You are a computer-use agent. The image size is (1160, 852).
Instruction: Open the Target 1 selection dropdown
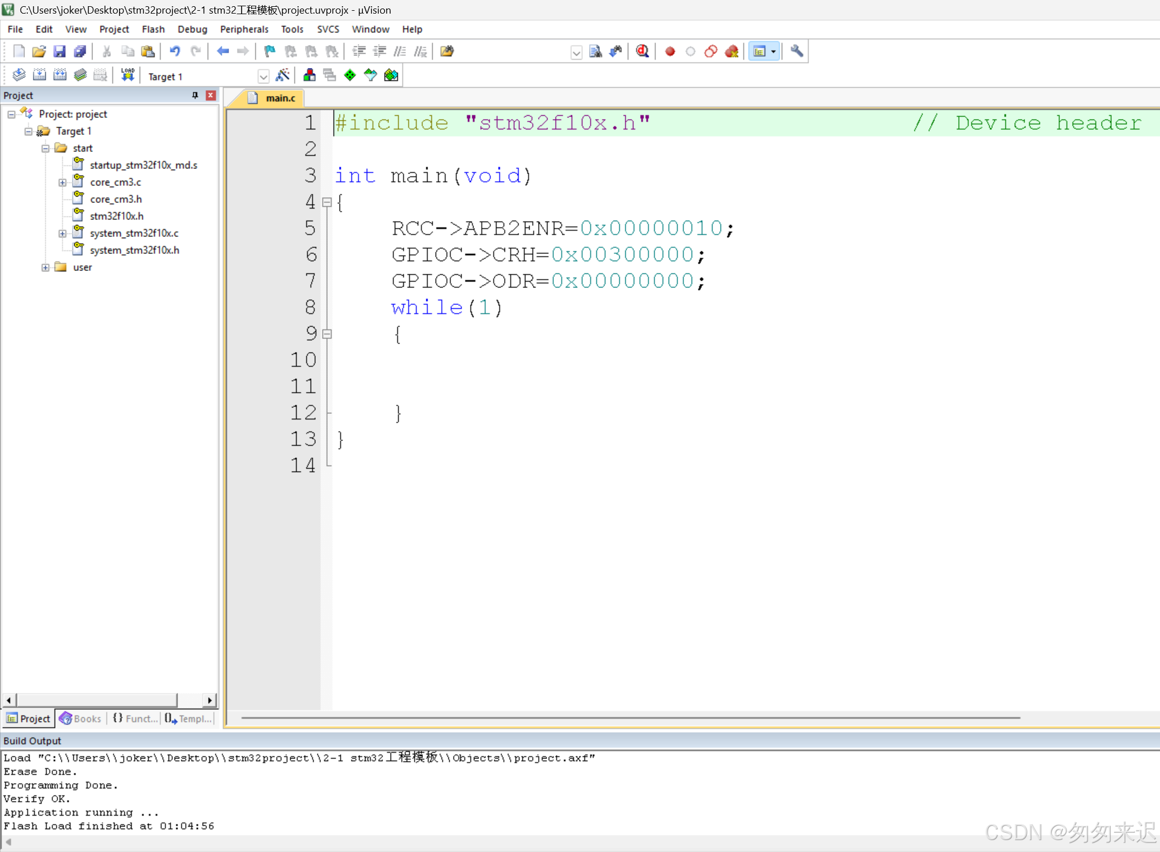(263, 75)
